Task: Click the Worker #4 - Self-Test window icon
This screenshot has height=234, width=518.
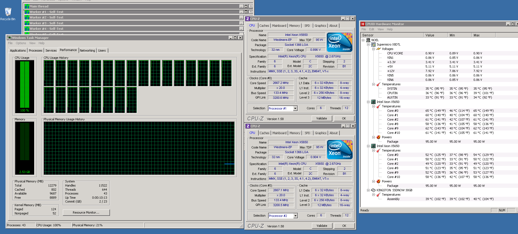Action: pos(27,29)
